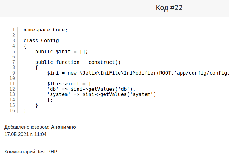This screenshot has height=155, width=229.
Task: Place cursor on "$this->init = [" line
Action: click(69, 83)
